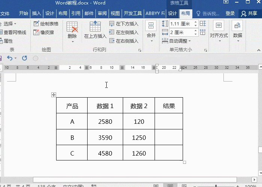262x187 pixels.
Task: Click the Redo/Repeat icon
Action: coord(24,58)
